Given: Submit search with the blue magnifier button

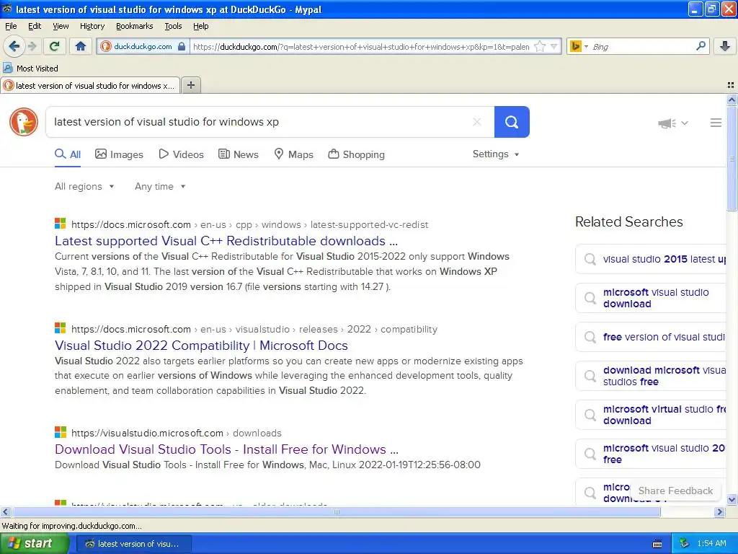Looking at the screenshot, I should coord(512,122).
